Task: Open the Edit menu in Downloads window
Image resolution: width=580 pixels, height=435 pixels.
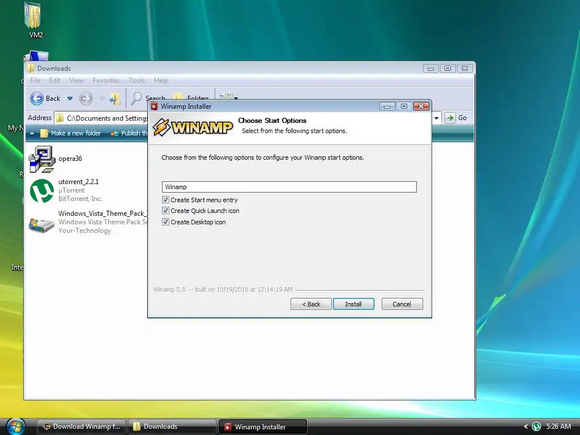Action: click(55, 80)
